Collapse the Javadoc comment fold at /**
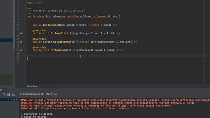The height and width of the screenshot is (118, 210). [x=26, y=8]
